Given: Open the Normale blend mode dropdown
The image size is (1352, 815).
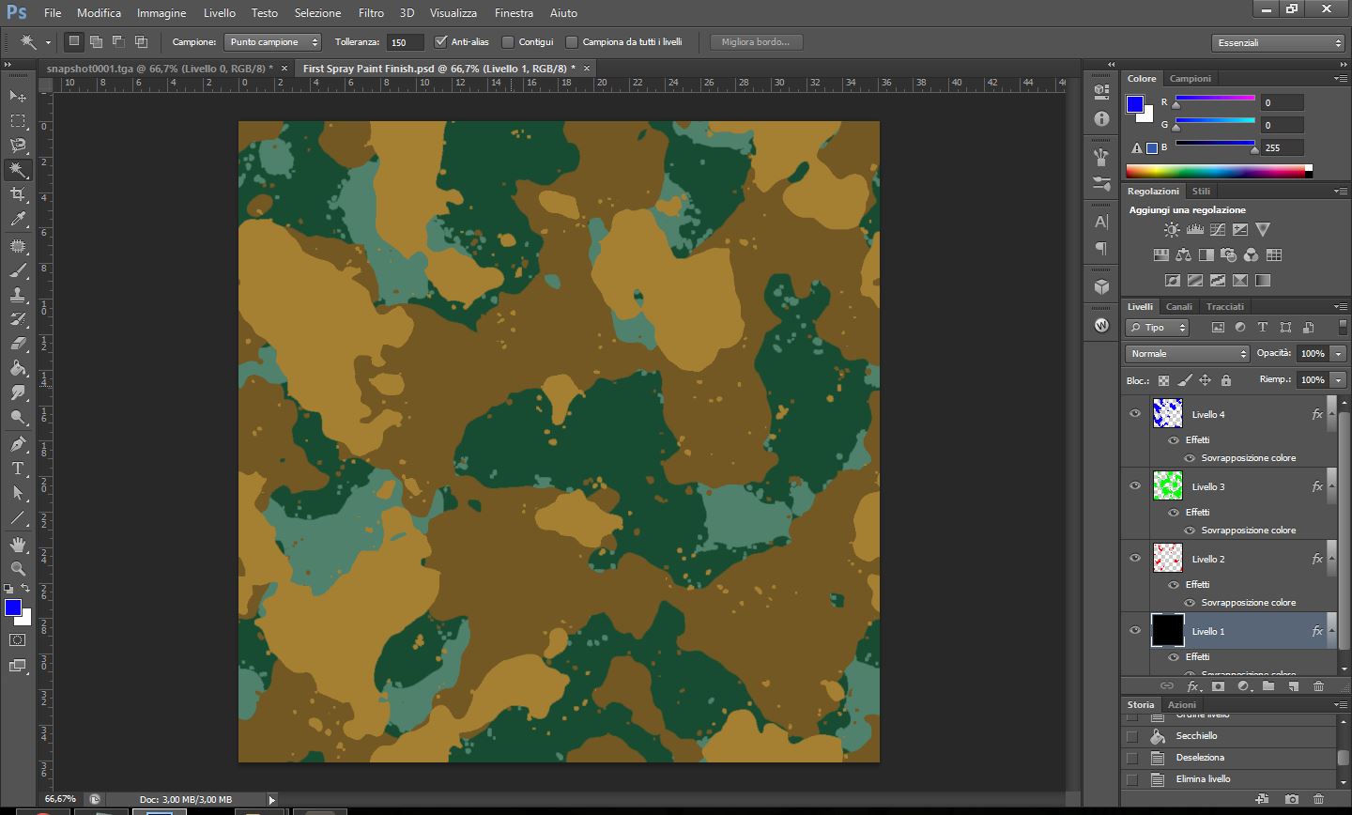Looking at the screenshot, I should click(x=1187, y=354).
